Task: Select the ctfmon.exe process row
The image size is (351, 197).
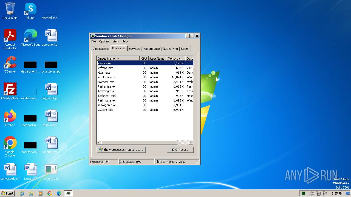Action: [x=145, y=68]
